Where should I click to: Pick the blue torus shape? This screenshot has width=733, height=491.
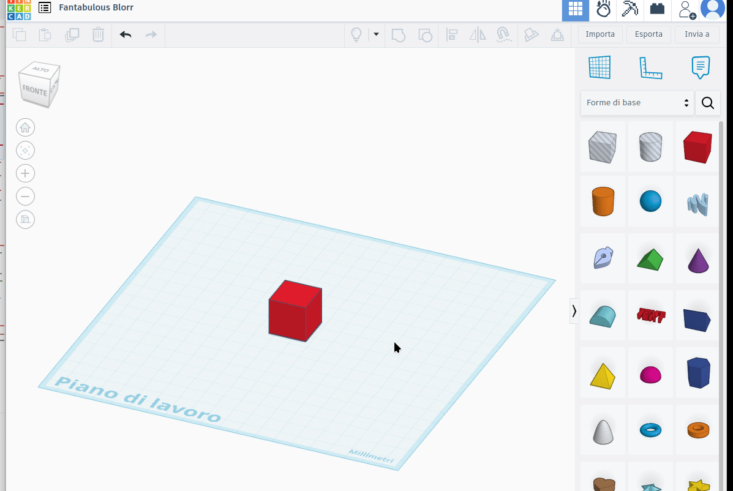point(650,430)
